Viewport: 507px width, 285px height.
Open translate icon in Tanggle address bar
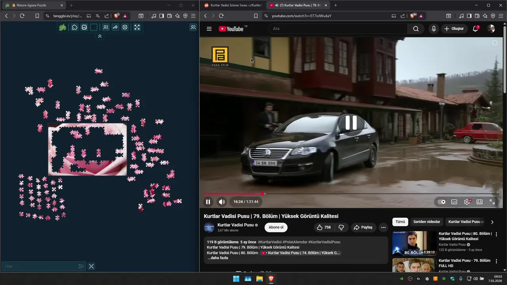(x=97, y=16)
